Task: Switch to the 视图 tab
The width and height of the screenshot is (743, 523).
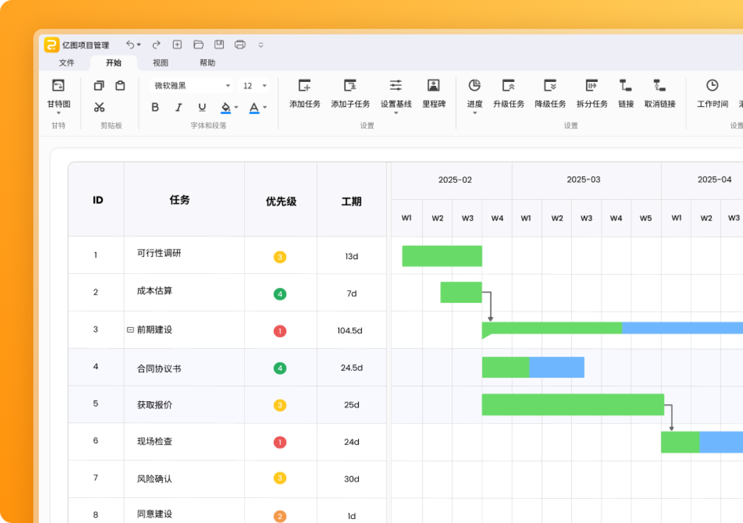Action: point(160,63)
